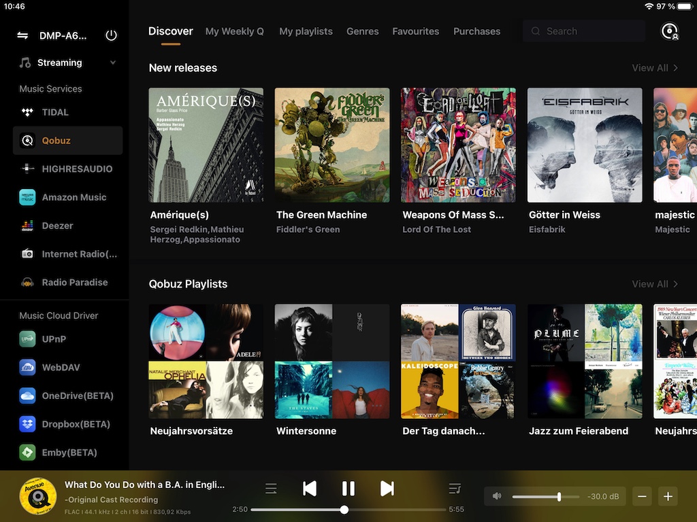Pause the current playback
The width and height of the screenshot is (697, 522).
coord(348,489)
